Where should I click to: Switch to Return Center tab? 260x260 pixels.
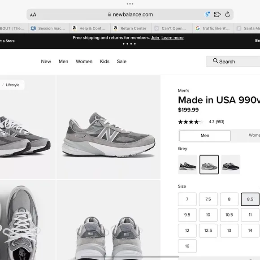click(x=131, y=28)
